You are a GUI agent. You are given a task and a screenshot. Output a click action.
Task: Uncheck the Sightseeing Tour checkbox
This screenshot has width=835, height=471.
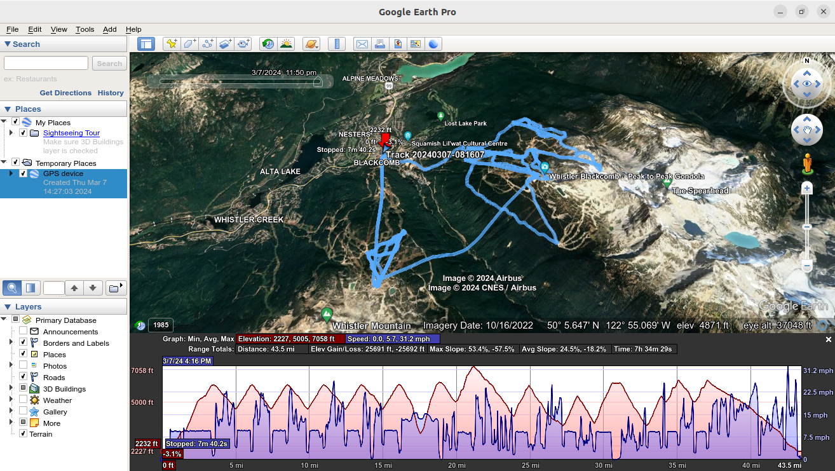23,133
